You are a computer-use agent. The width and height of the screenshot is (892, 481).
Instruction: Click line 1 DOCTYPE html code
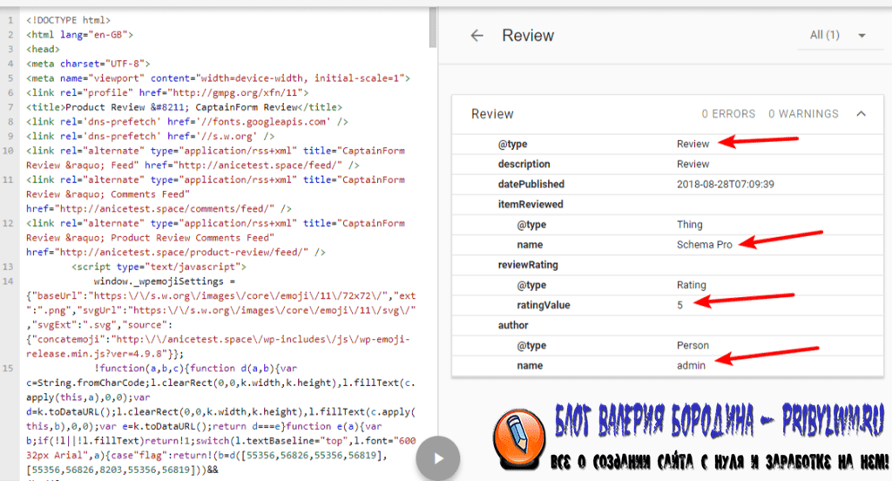[x=68, y=20]
